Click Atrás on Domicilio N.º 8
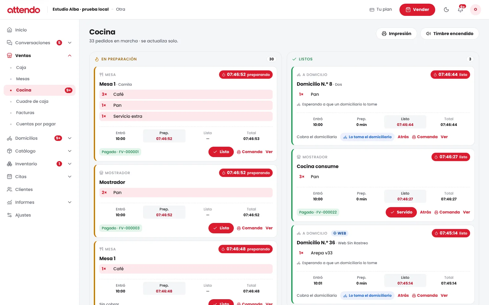This screenshot has width=489, height=305. click(403, 137)
